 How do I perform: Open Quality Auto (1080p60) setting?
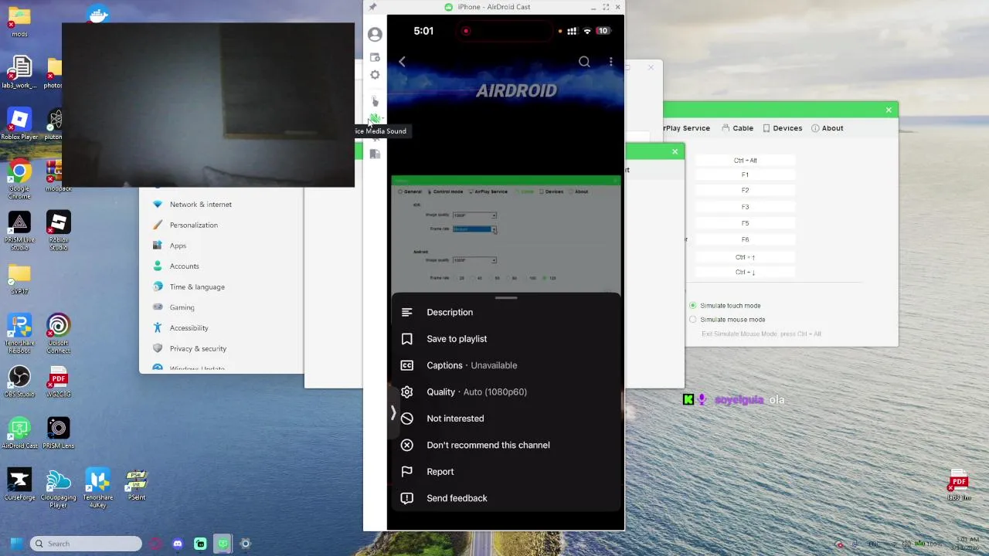[505, 392]
